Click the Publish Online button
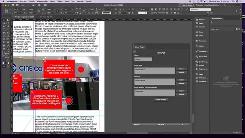 [186, 5]
